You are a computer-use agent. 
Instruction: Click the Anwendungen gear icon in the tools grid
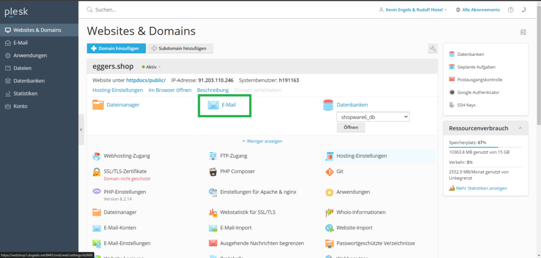point(329,192)
